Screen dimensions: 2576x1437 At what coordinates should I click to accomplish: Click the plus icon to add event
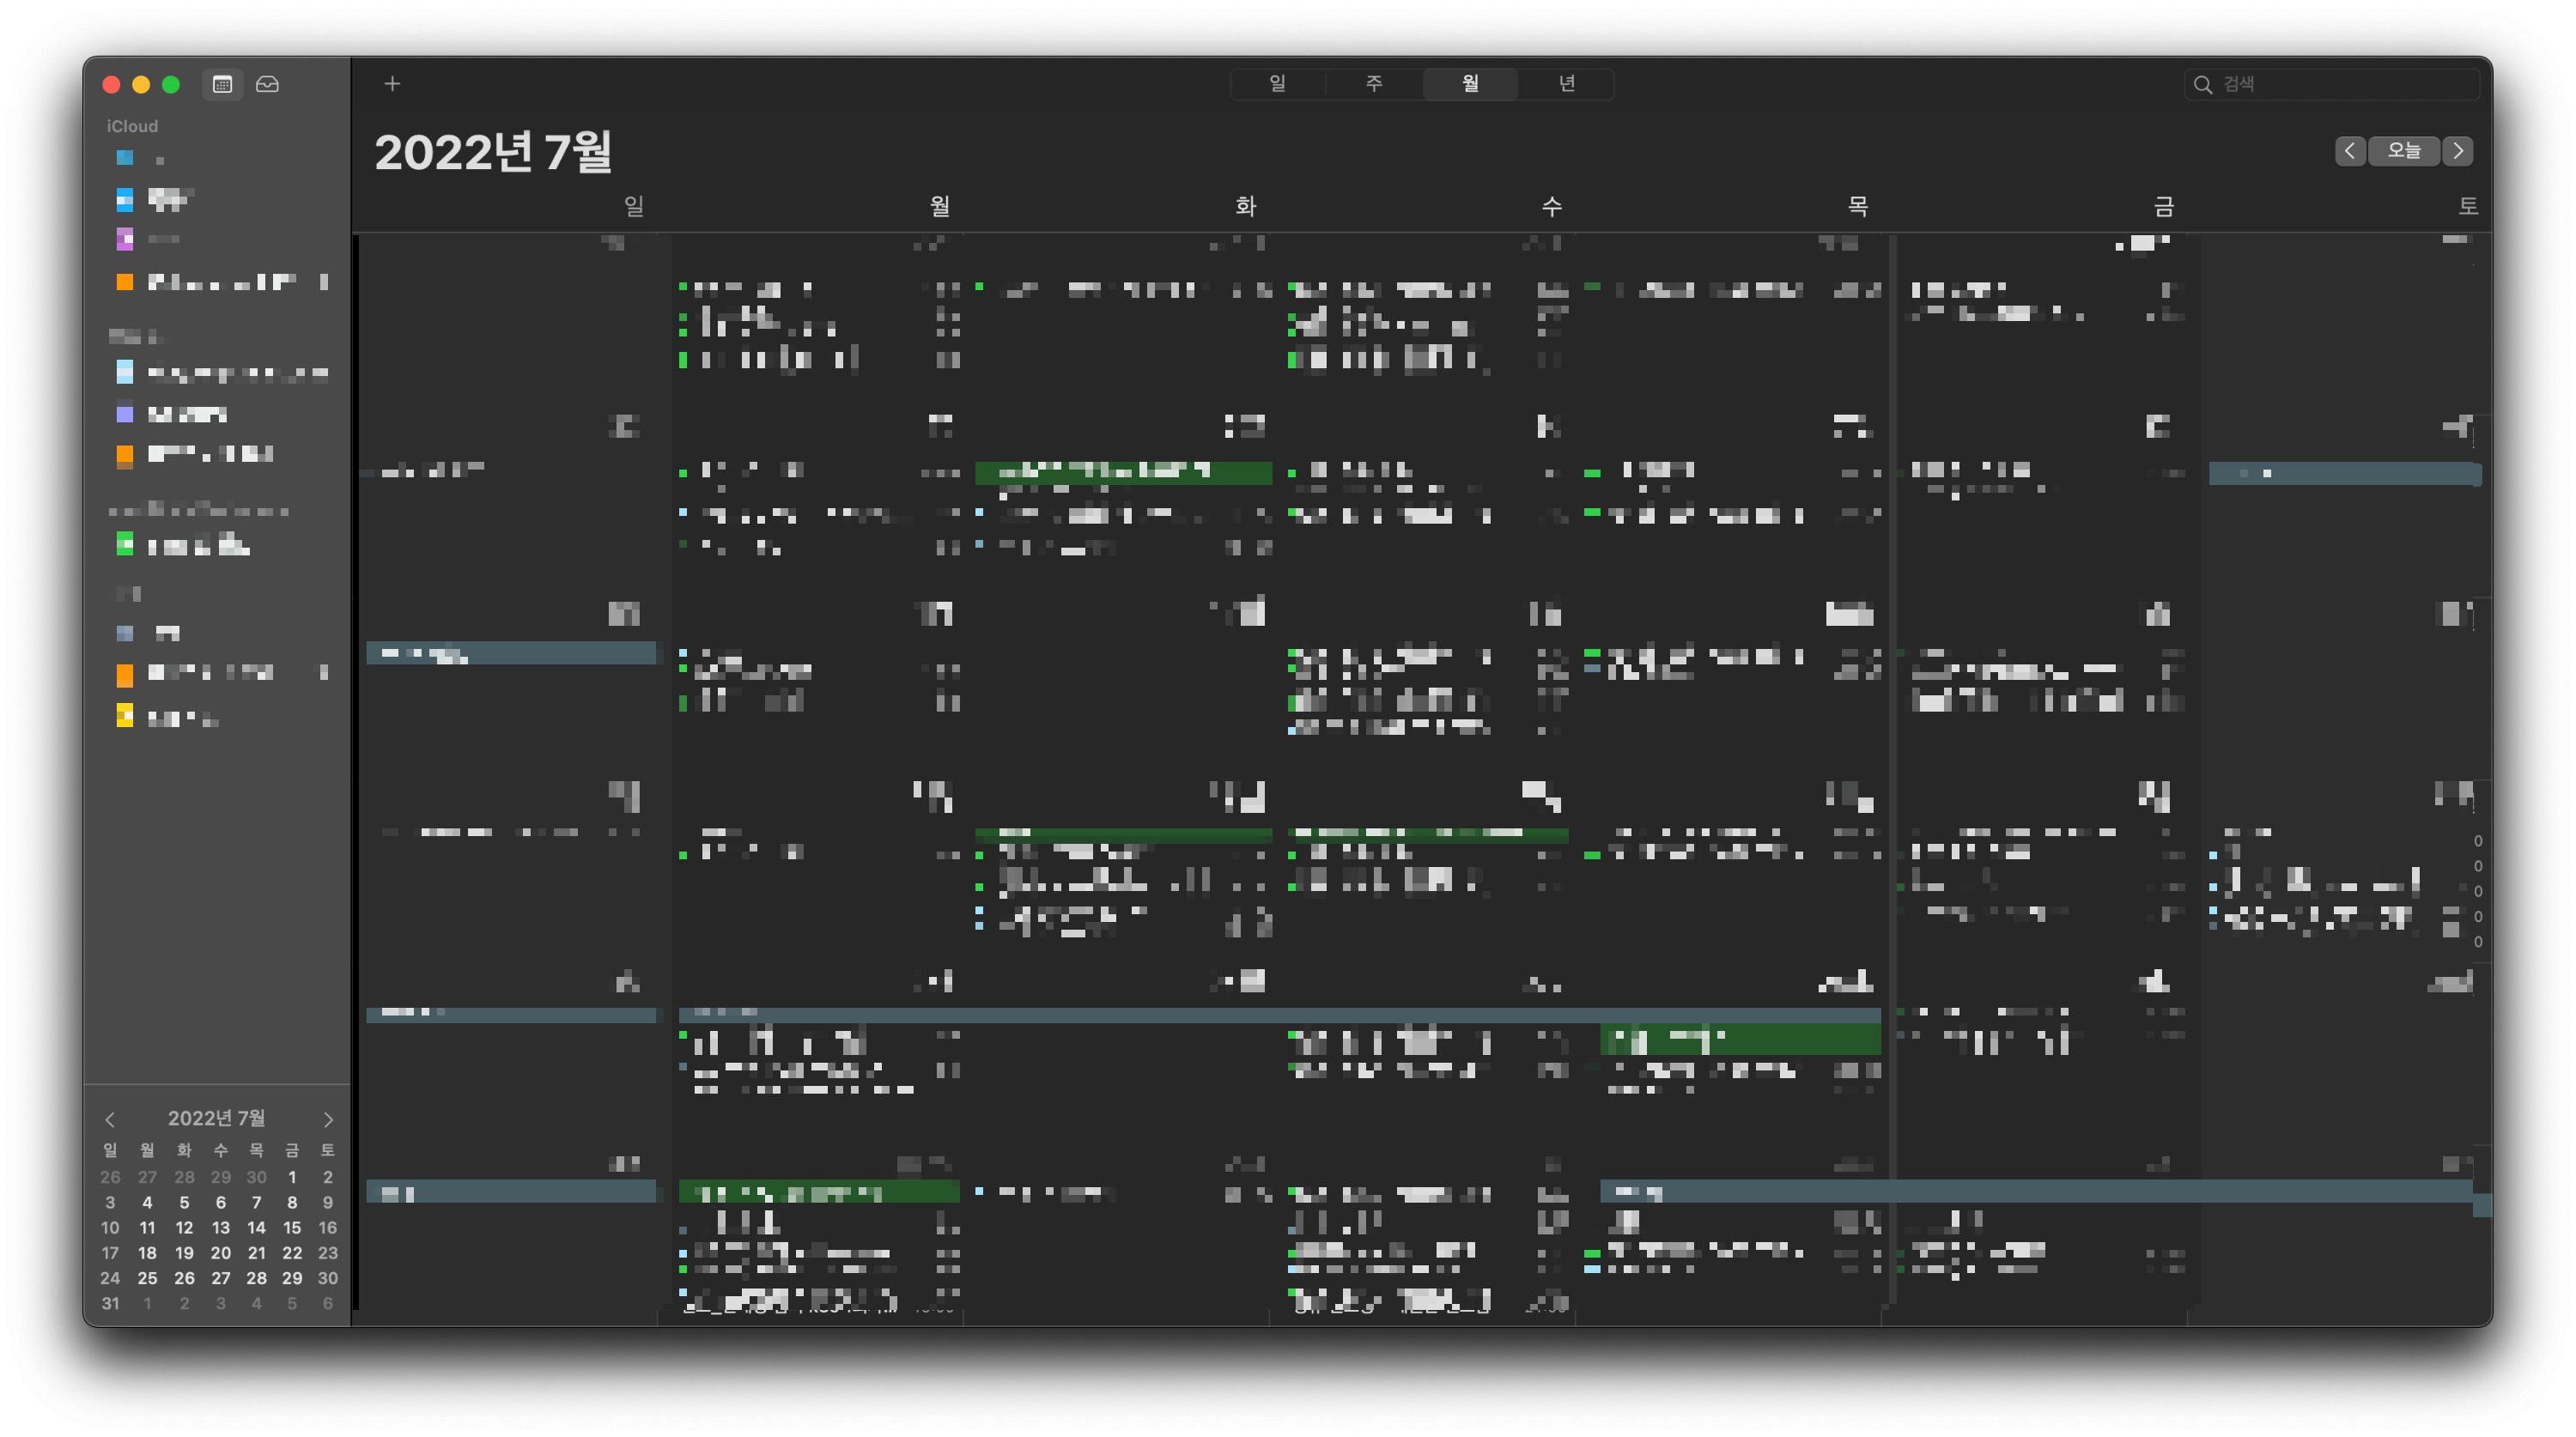(x=392, y=84)
